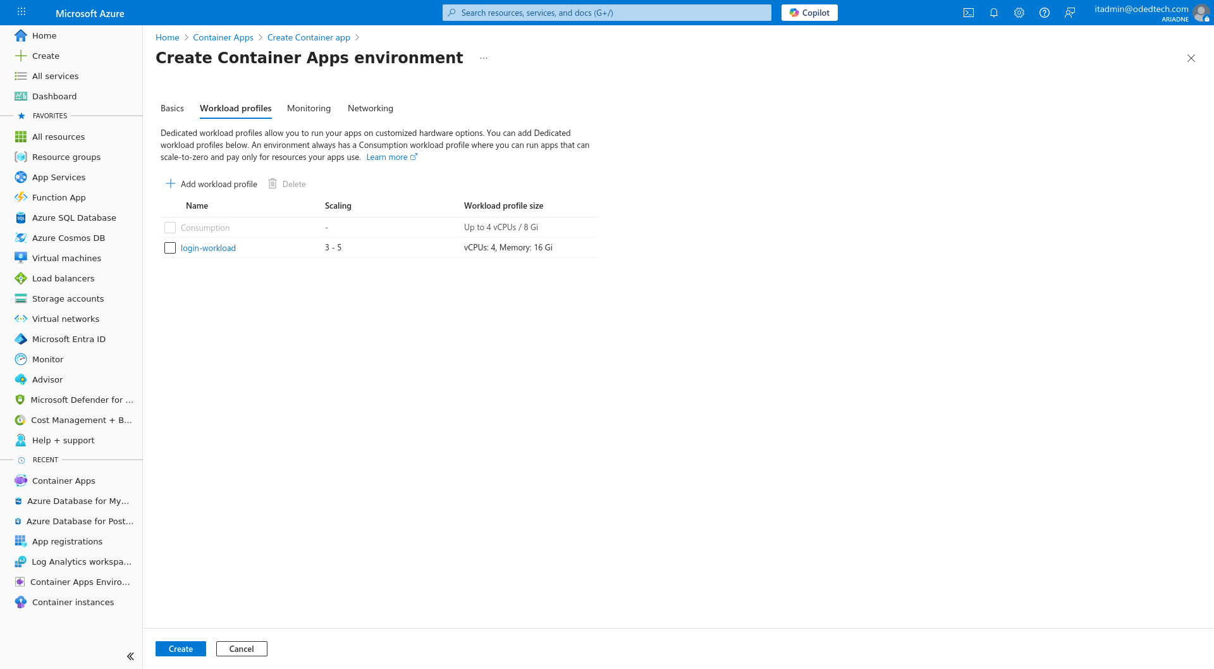Go to Create Container app breadcrumb
1214x669 pixels.
309,37
